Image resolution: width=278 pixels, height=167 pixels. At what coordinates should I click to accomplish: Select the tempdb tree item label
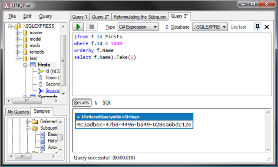(36, 52)
